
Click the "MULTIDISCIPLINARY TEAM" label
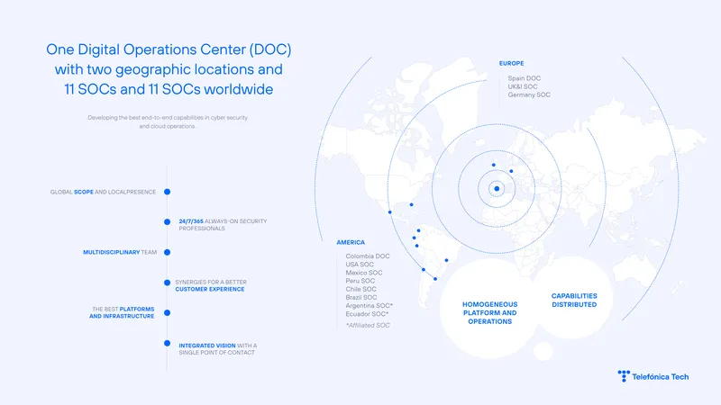pos(120,252)
